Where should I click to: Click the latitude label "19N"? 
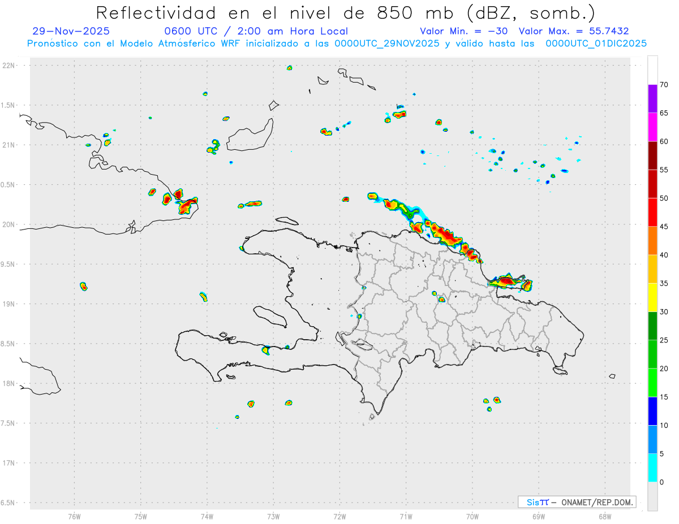8,304
